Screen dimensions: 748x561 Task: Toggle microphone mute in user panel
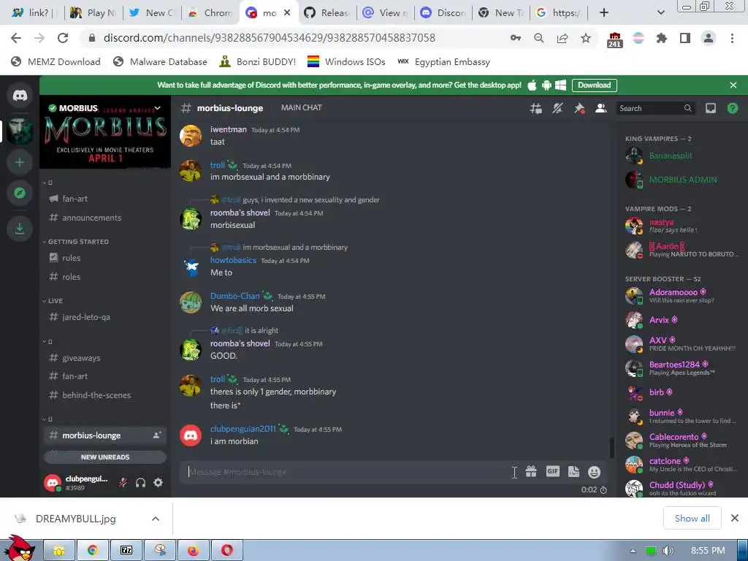pos(123,483)
